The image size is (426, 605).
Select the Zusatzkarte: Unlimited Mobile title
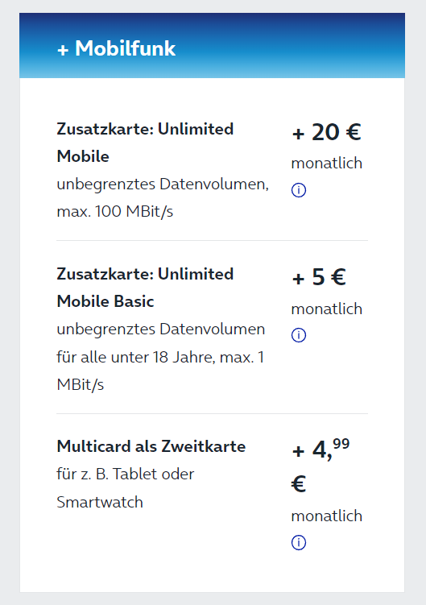pos(145,143)
